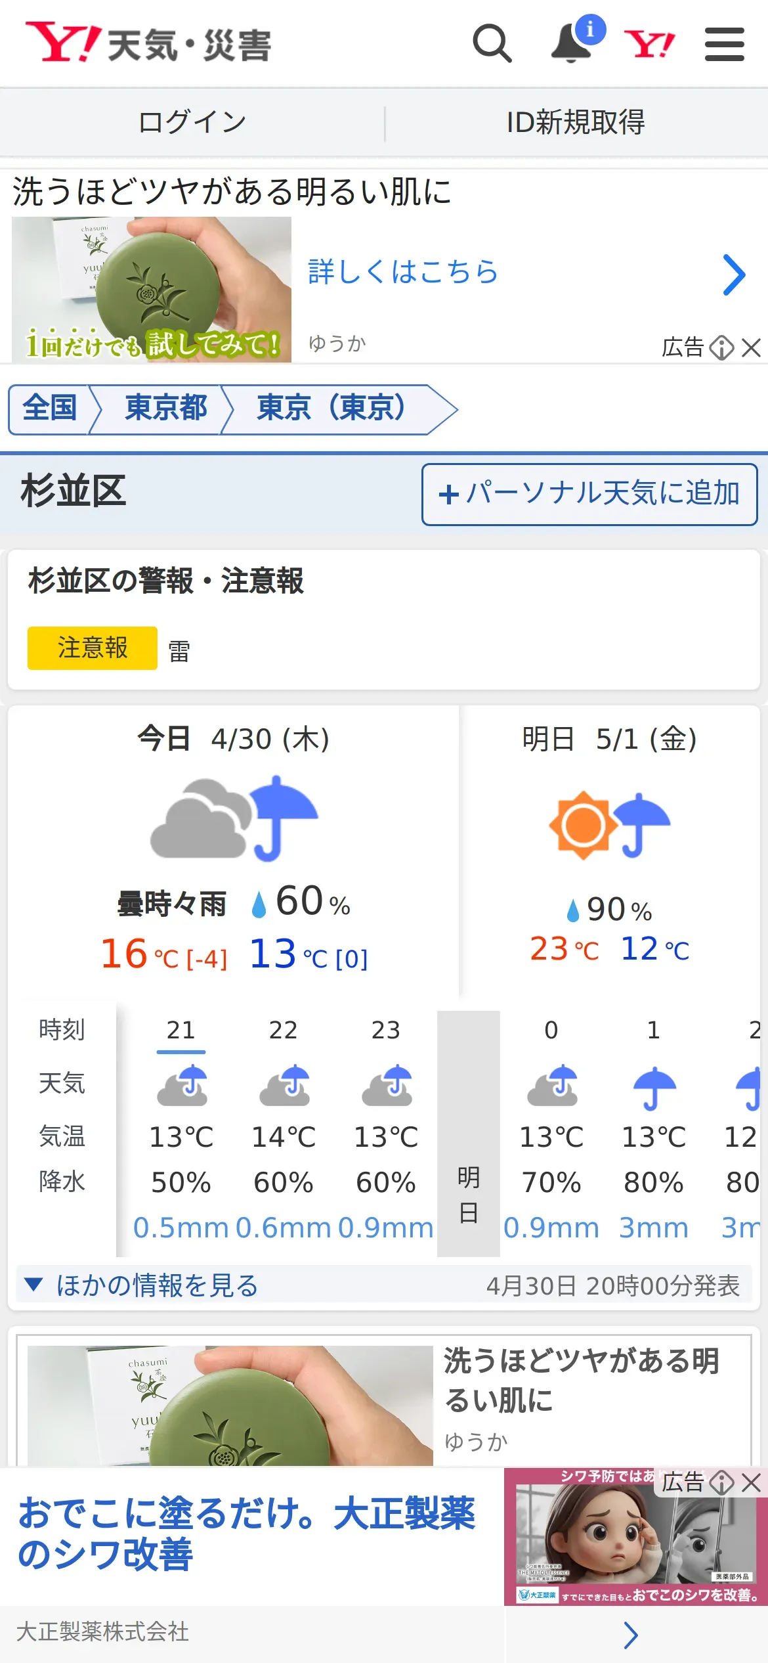
Task: Select the ログイン tab
Action: (192, 122)
